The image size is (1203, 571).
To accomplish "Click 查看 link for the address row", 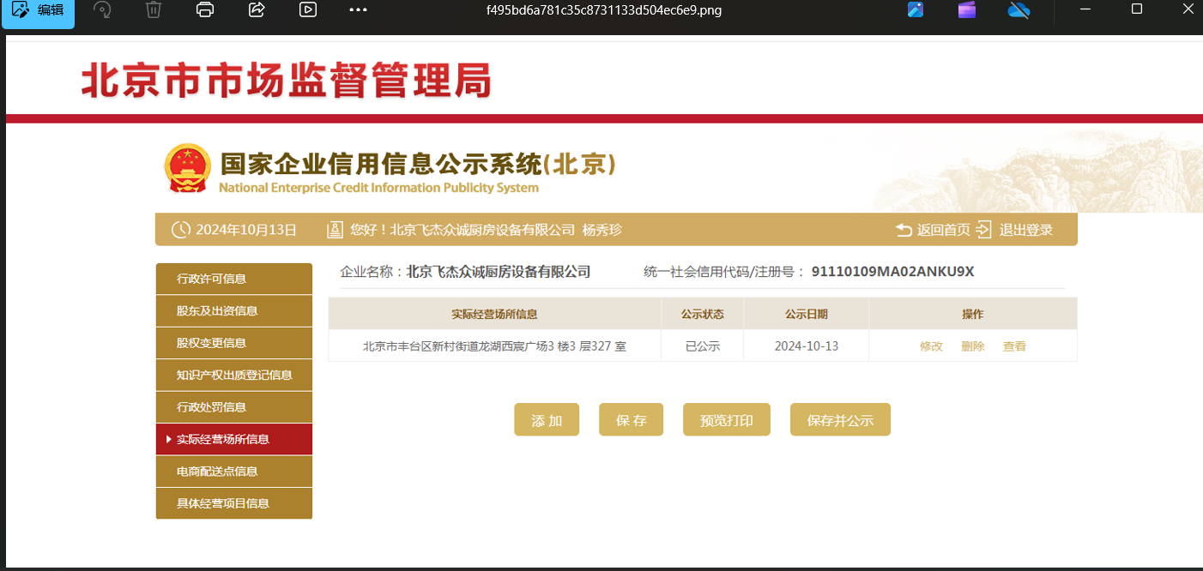I will tap(1014, 346).
